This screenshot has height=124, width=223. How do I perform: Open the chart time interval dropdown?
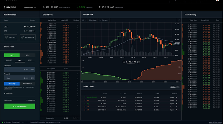coord(84,20)
